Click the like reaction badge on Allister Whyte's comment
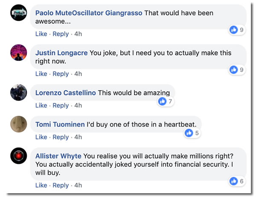The width and height of the screenshot is (256, 200). tap(233, 181)
